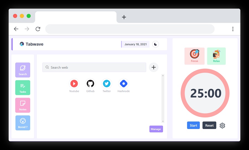Click the Tabwave logo
Image resolution: width=249 pixels, height=150 pixels.
[x=22, y=44]
